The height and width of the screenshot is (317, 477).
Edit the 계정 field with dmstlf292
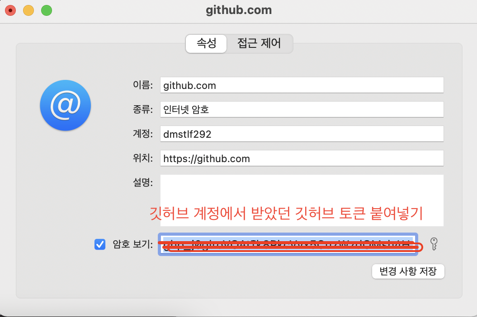pos(302,134)
